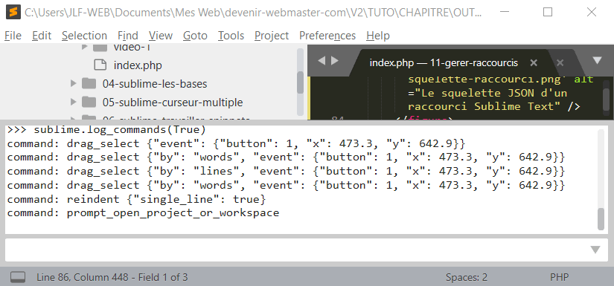Open the tab list dropdown arrow

(597, 61)
